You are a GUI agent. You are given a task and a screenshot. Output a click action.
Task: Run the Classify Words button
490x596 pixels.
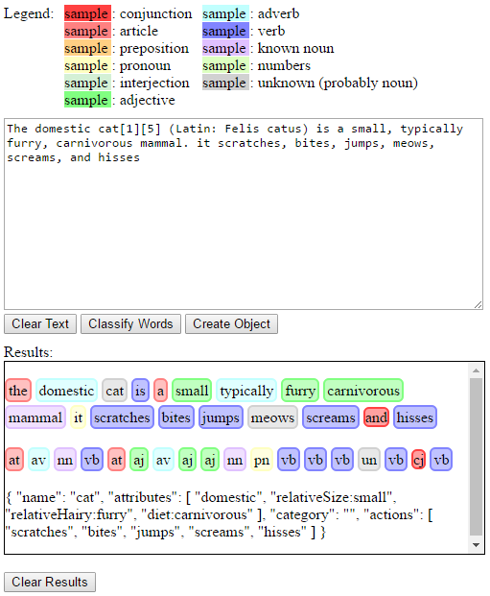[130, 323]
